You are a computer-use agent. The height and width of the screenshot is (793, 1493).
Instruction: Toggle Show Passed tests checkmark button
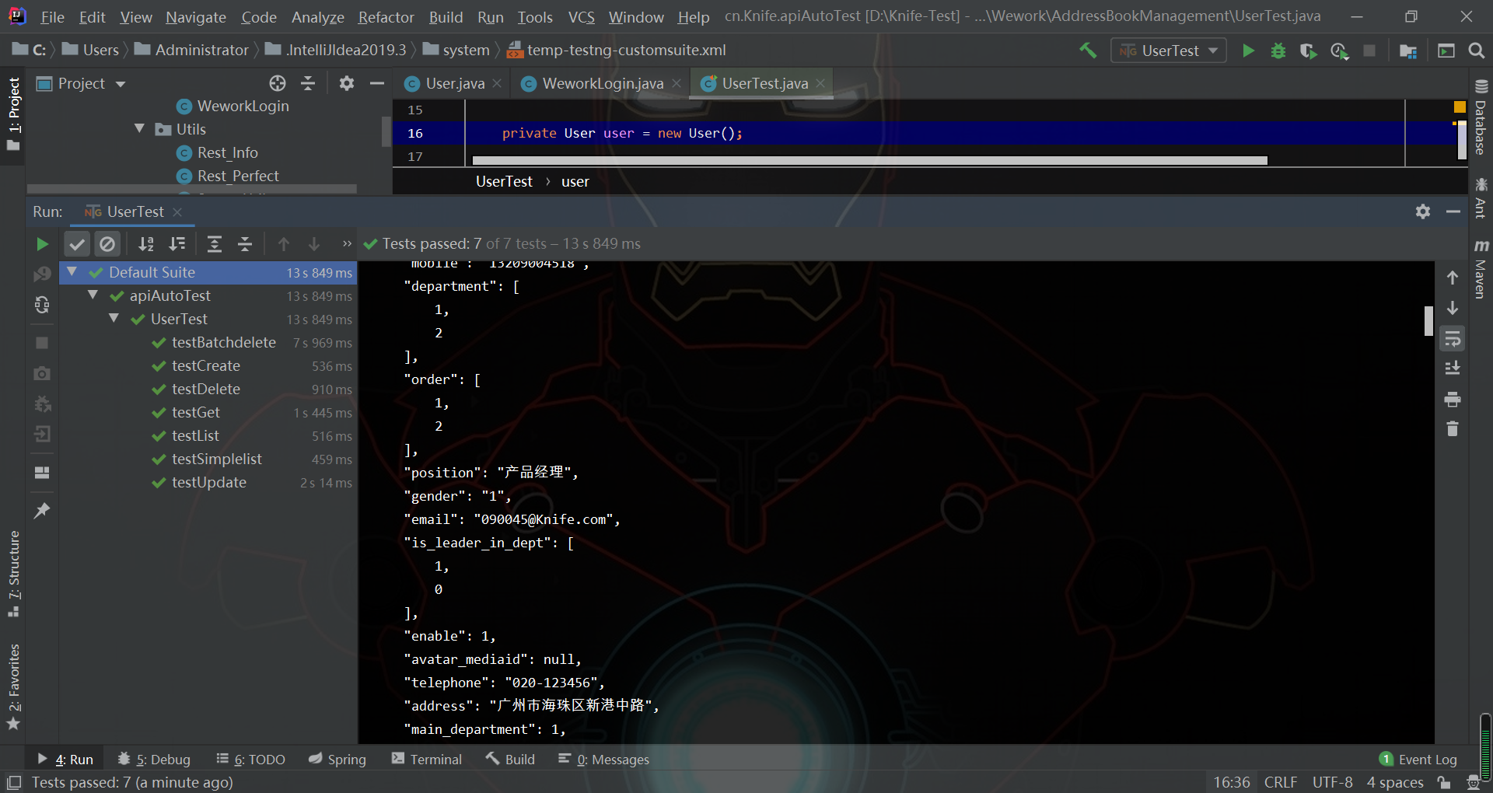[x=76, y=244]
